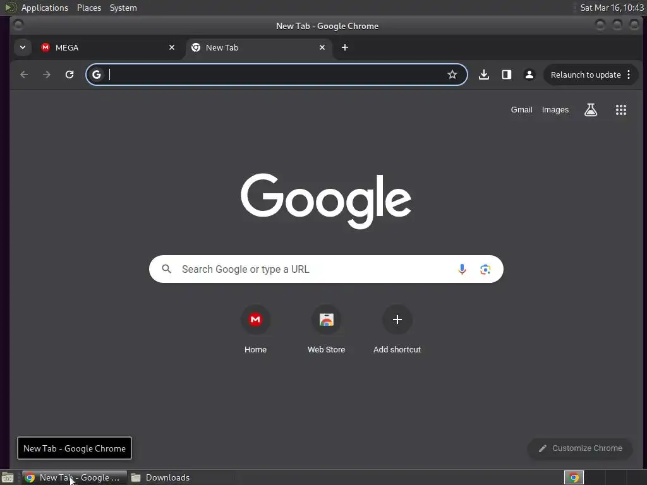The height and width of the screenshot is (485, 647).
Task: Click the back navigation arrow
Action: point(24,75)
